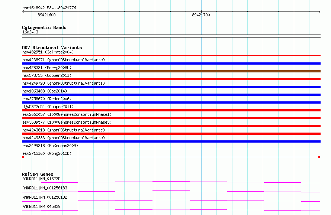Image resolution: width=331 pixels, height=215 pixels.
Task: Click variant label esv2758670 (Redon2006)
Action: 47,99
